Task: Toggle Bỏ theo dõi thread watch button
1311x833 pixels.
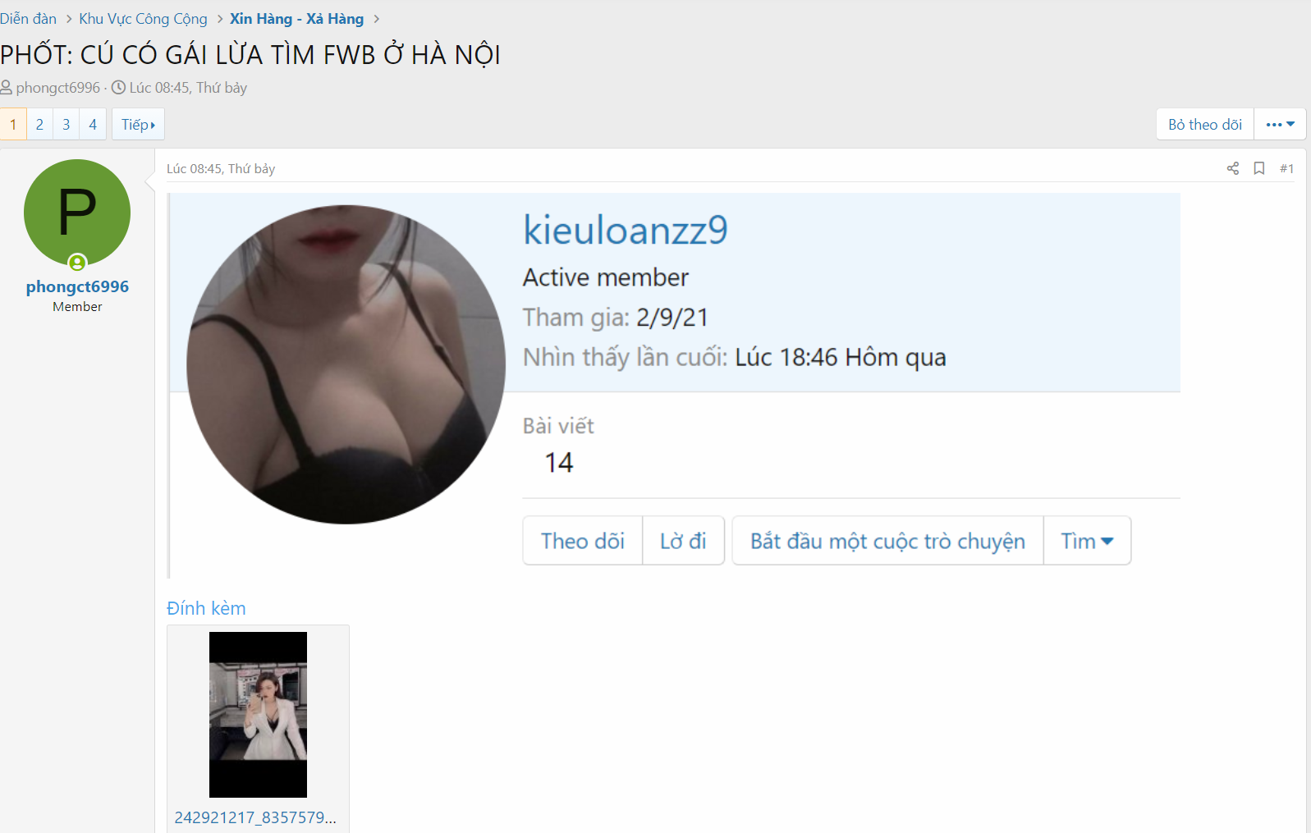Action: [1205, 125]
